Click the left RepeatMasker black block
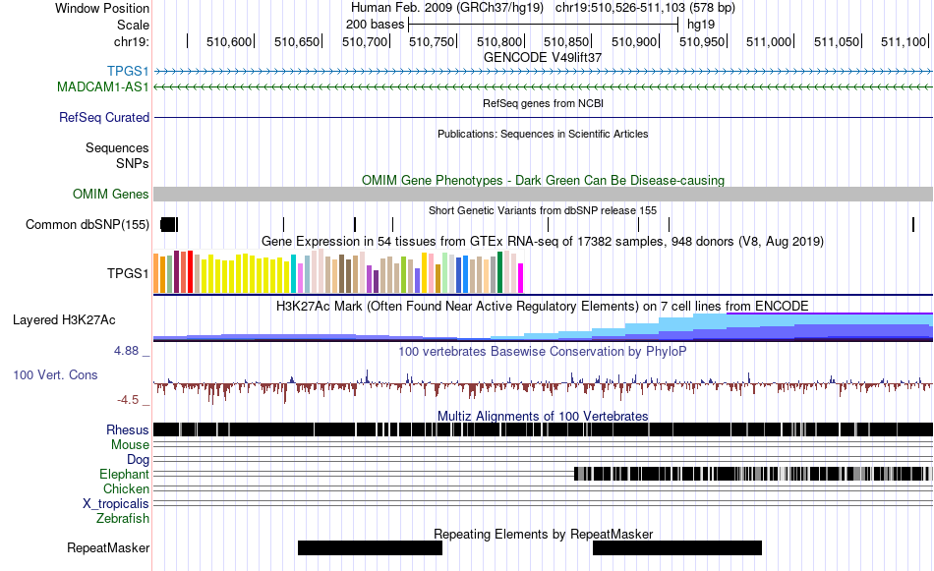 pos(370,547)
